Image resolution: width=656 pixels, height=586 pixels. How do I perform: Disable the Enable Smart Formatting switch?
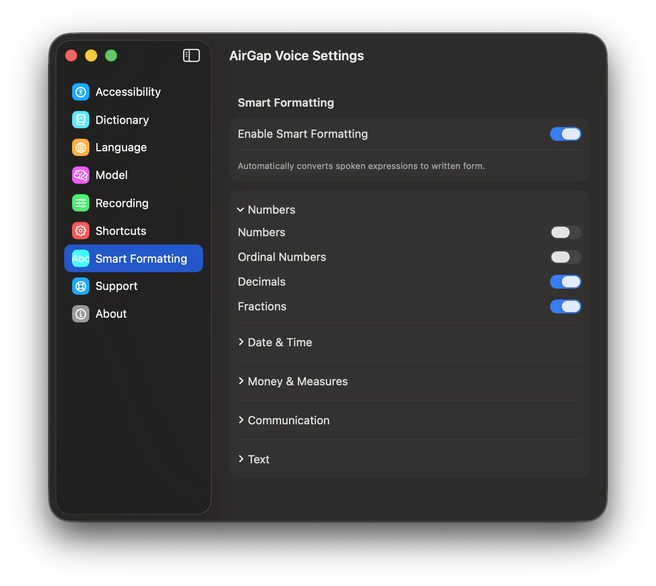565,134
